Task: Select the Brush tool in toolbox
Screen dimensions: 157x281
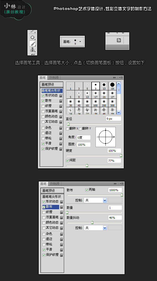Action: point(32,43)
